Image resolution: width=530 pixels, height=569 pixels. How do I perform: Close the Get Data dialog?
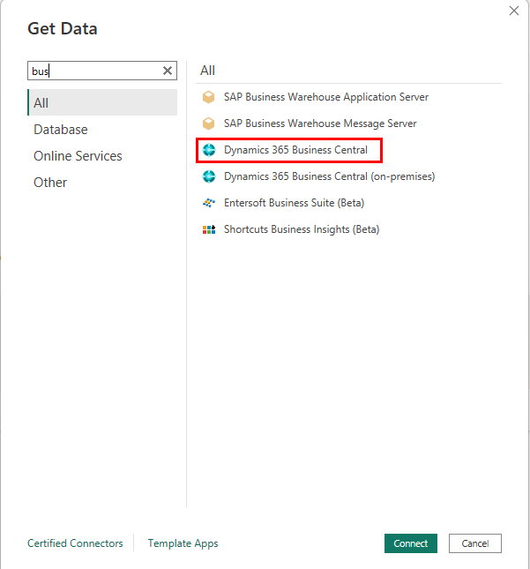point(513,11)
